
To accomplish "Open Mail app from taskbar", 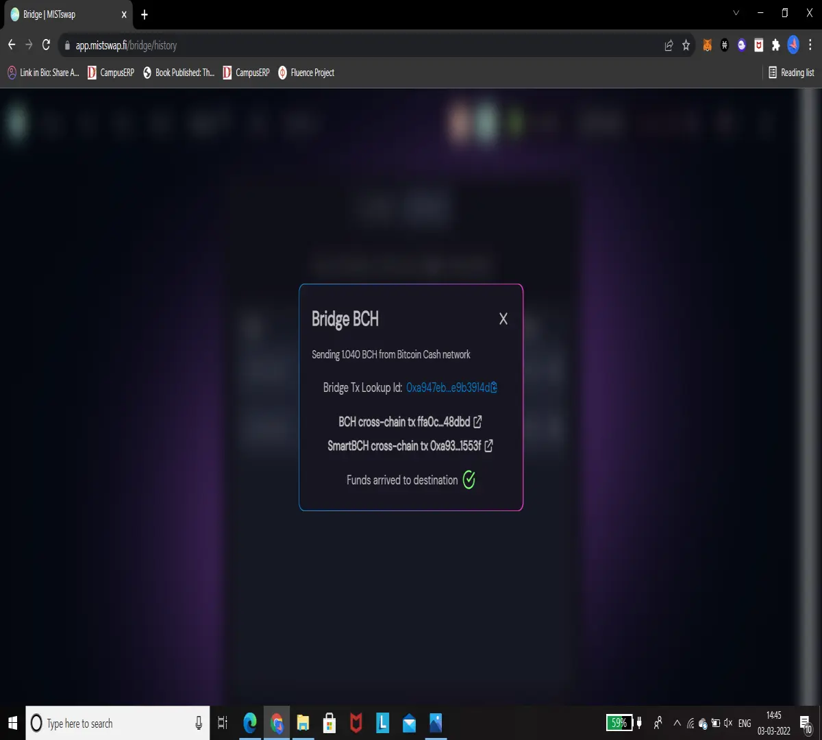I will click(409, 723).
